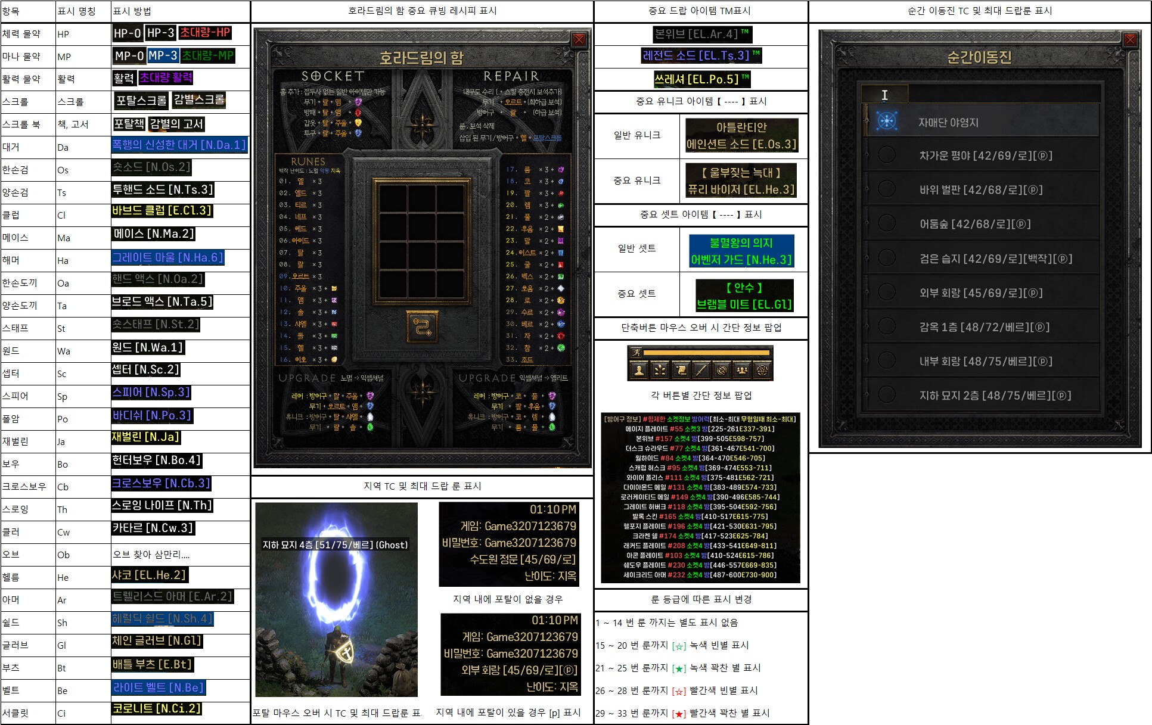Select 감옥 1층 waypoint circle
Image resolution: width=1152 pixels, height=725 pixels.
click(887, 326)
